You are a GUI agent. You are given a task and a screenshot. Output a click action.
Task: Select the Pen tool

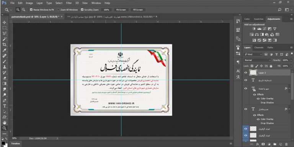point(4,100)
